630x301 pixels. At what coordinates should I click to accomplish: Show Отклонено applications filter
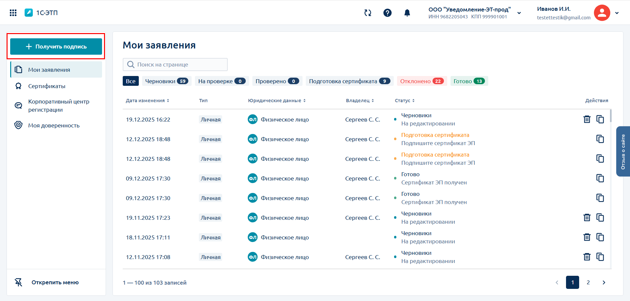click(422, 81)
